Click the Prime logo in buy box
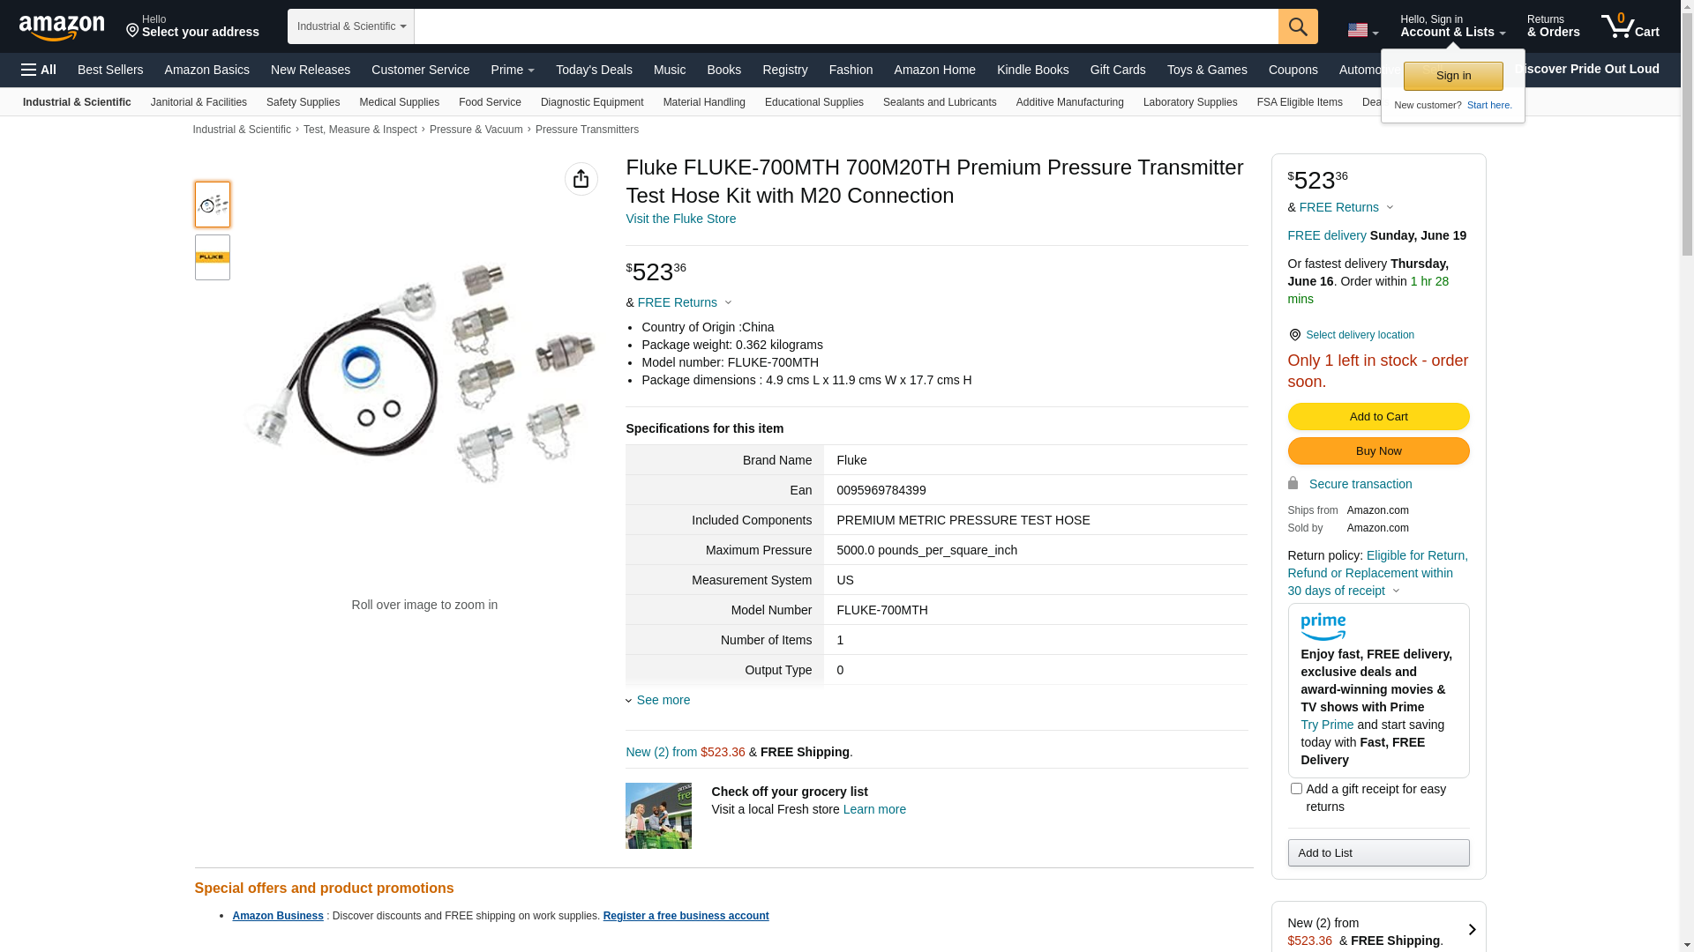The height and width of the screenshot is (952, 1694). [1323, 627]
